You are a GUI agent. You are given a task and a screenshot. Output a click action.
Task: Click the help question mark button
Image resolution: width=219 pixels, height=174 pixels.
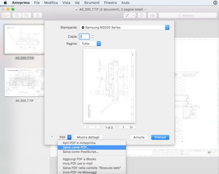pos(52,138)
